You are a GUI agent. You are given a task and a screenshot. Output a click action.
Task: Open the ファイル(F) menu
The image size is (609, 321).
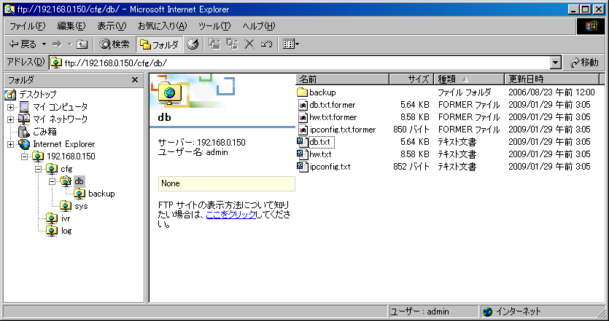point(27,26)
